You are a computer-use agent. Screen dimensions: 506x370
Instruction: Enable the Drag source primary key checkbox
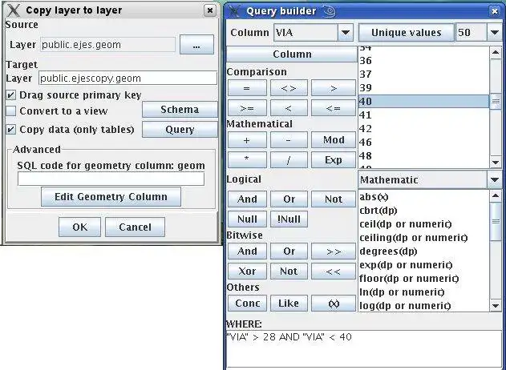11,95
